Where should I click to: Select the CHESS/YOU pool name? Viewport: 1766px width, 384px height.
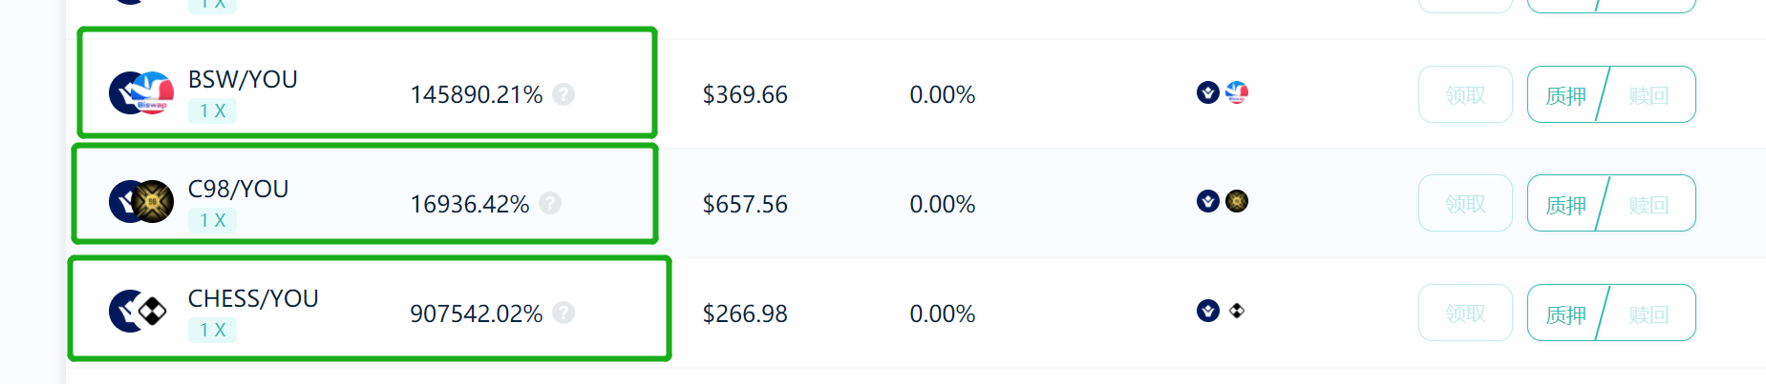click(x=253, y=298)
